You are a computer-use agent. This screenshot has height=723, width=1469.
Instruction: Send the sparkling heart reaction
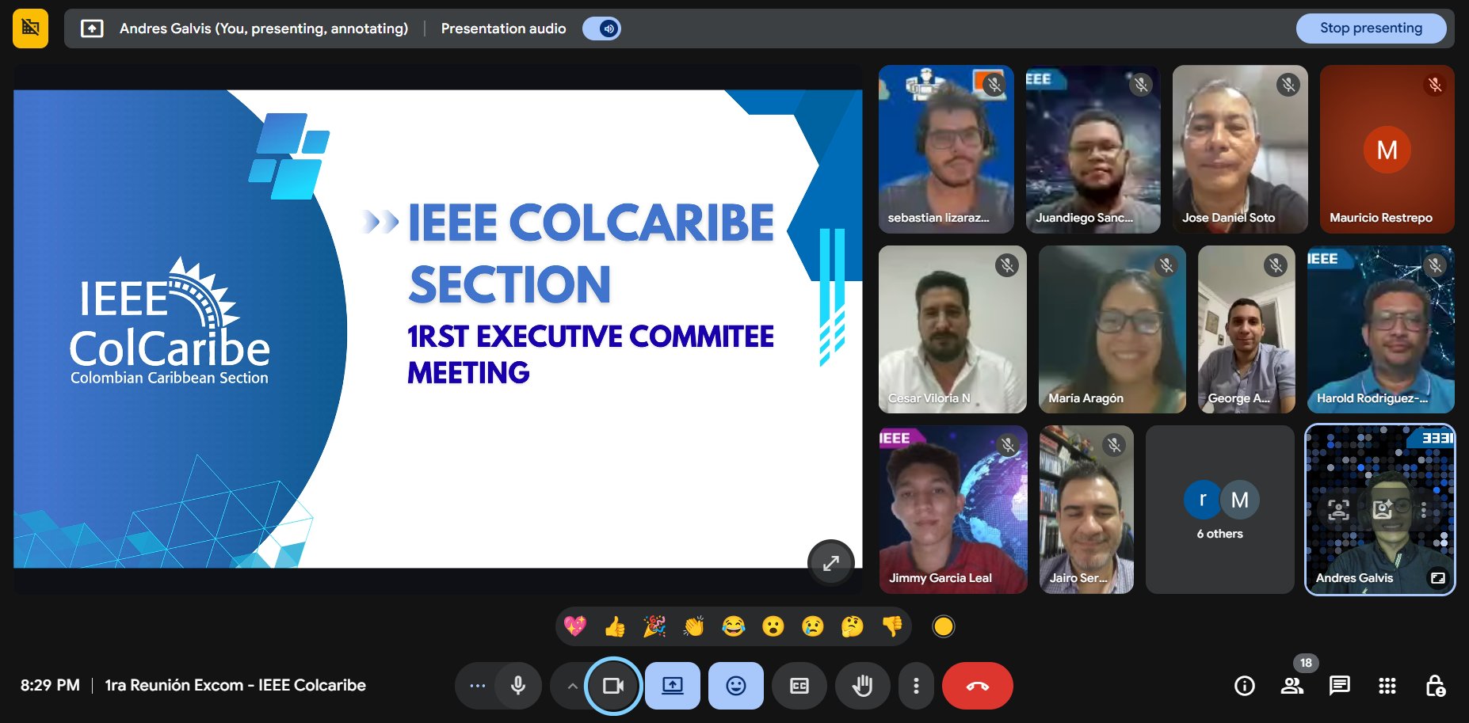(575, 626)
